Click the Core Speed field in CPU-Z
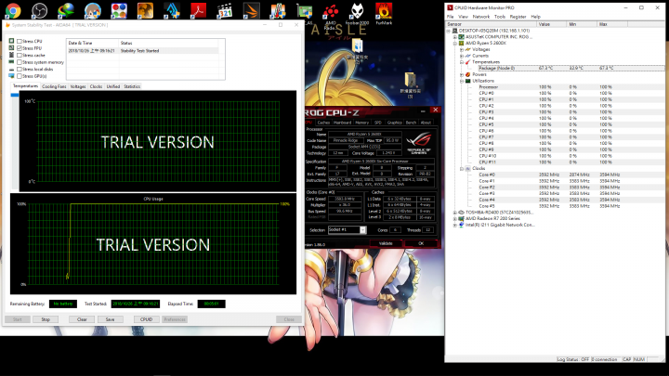Screen dimensions: 669x376 (x=345, y=199)
